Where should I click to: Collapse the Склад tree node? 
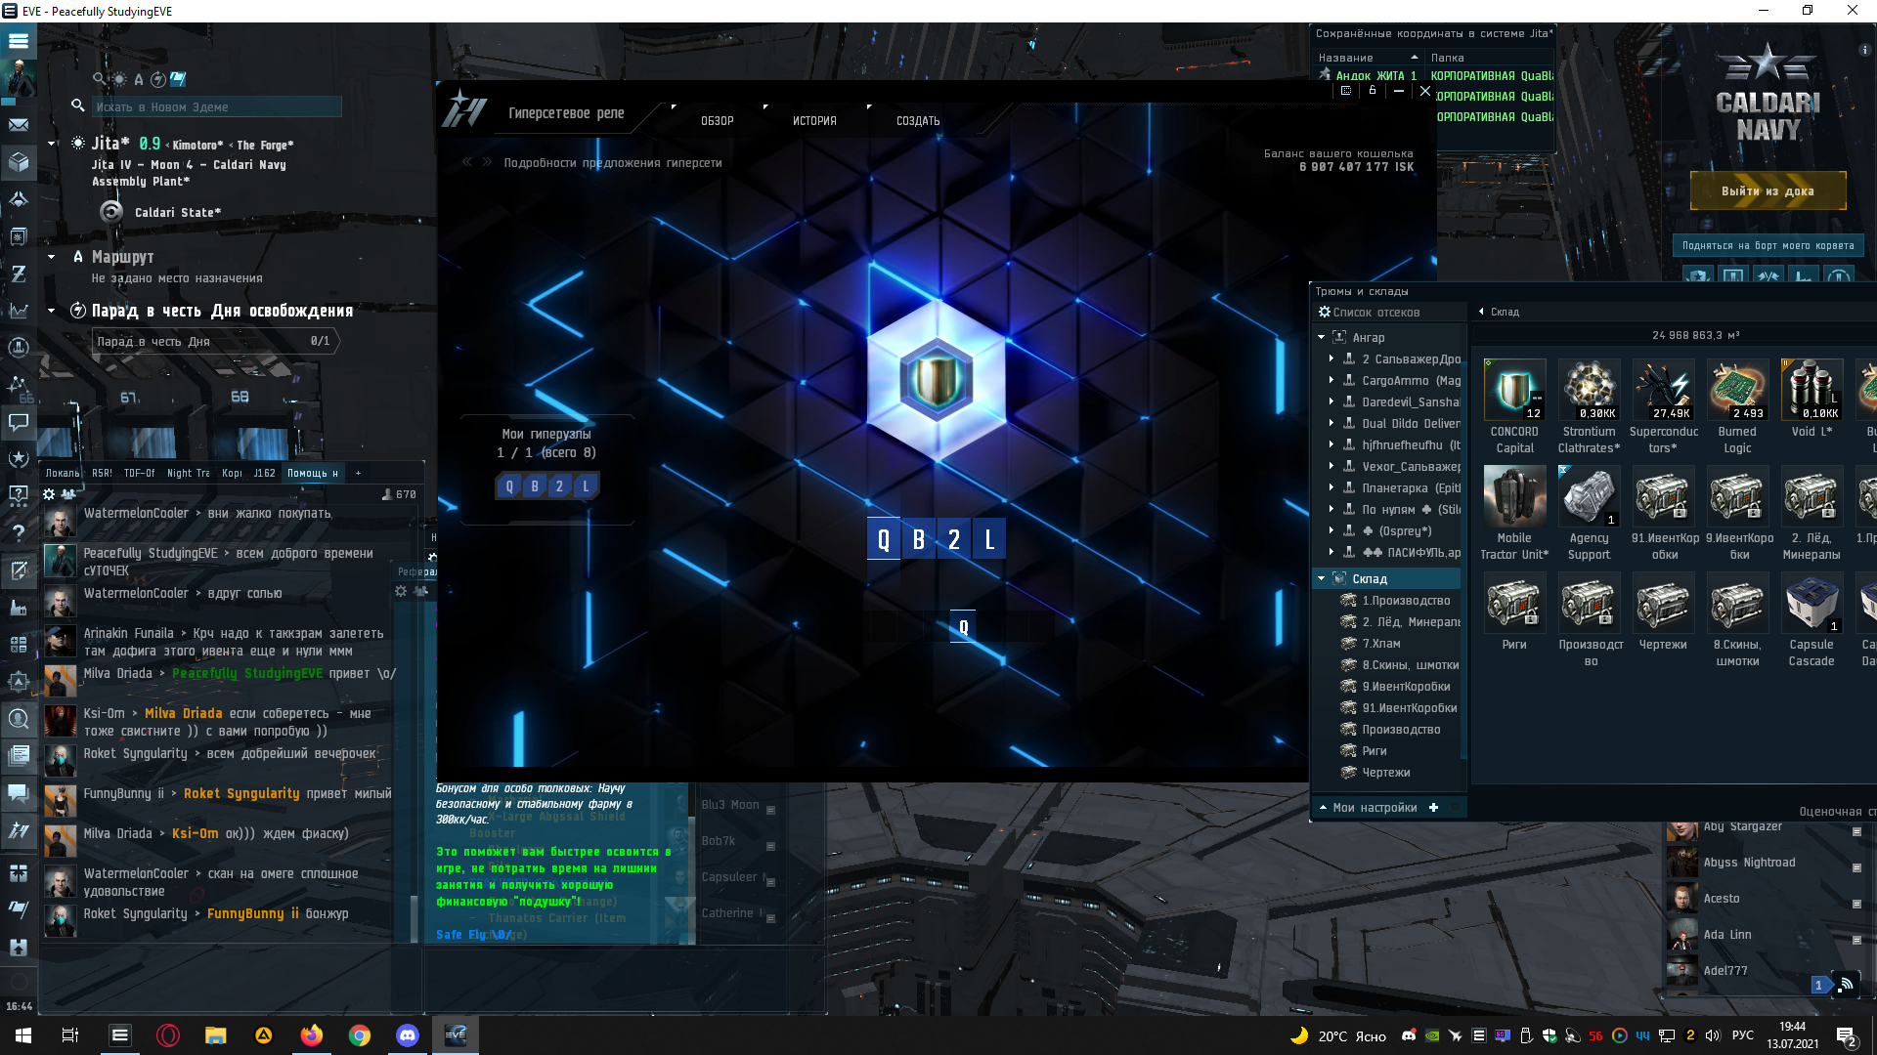coord(1322,578)
